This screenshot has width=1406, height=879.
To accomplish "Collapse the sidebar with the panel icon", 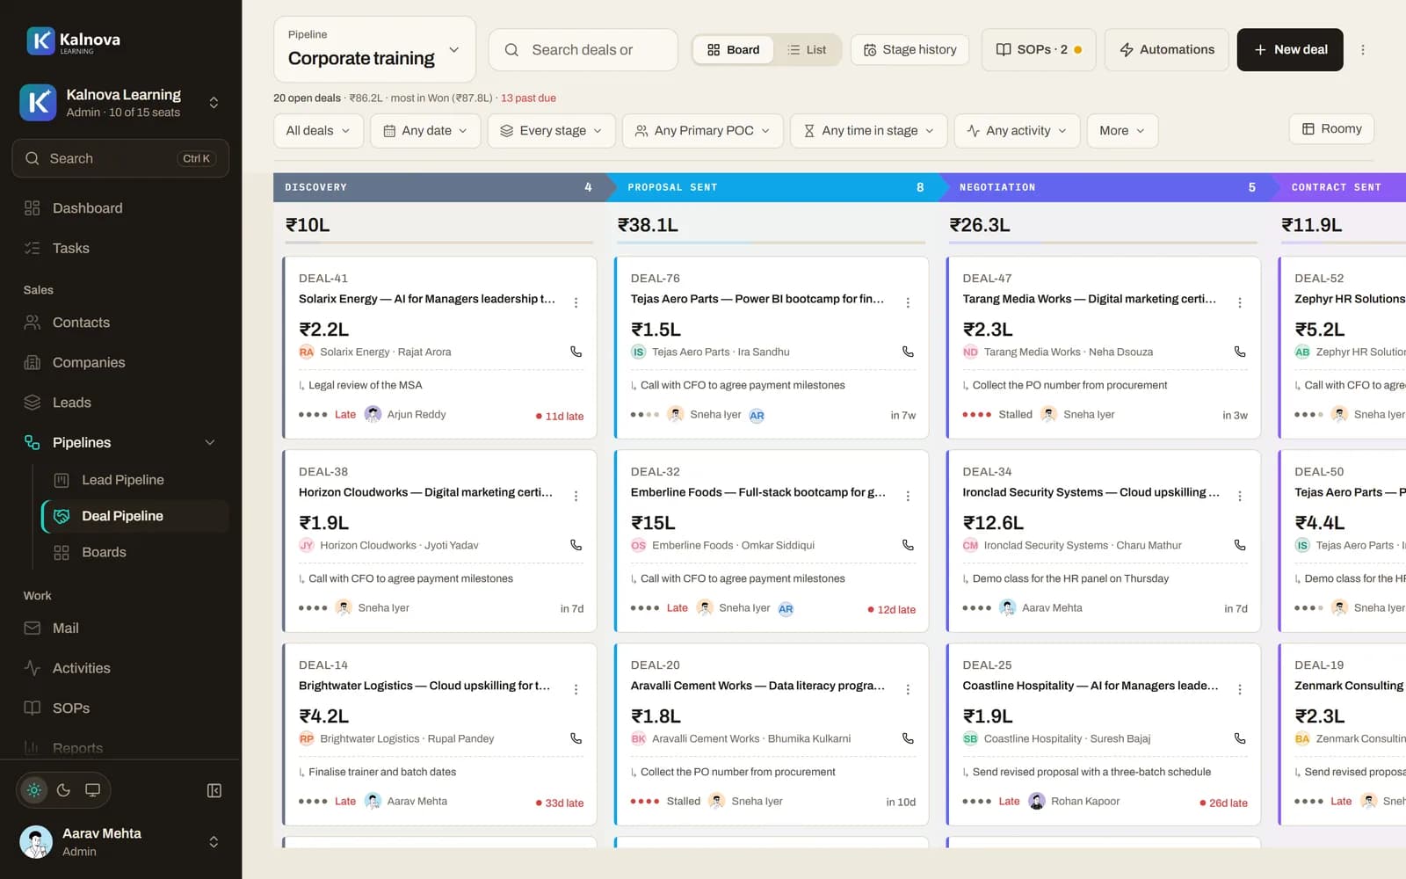I will point(214,790).
